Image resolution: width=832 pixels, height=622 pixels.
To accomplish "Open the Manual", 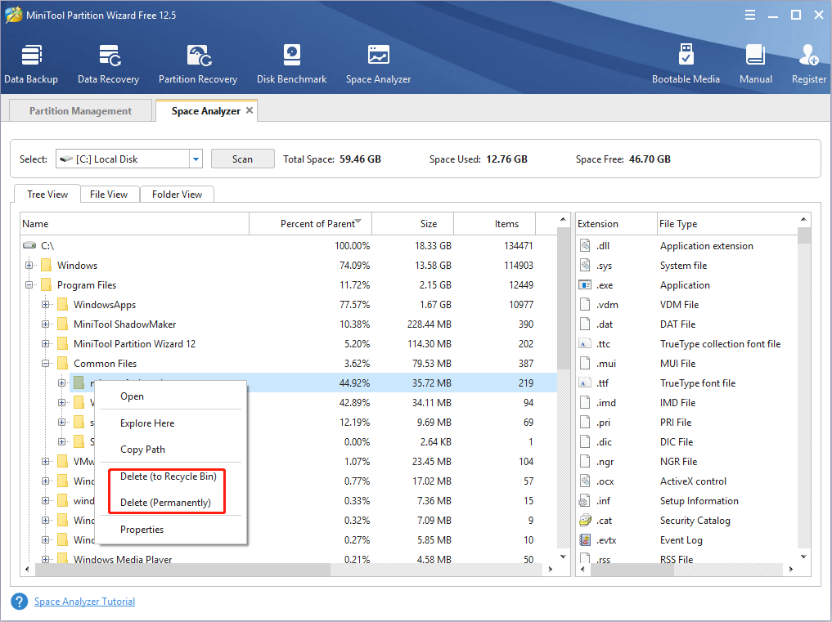I will click(756, 65).
